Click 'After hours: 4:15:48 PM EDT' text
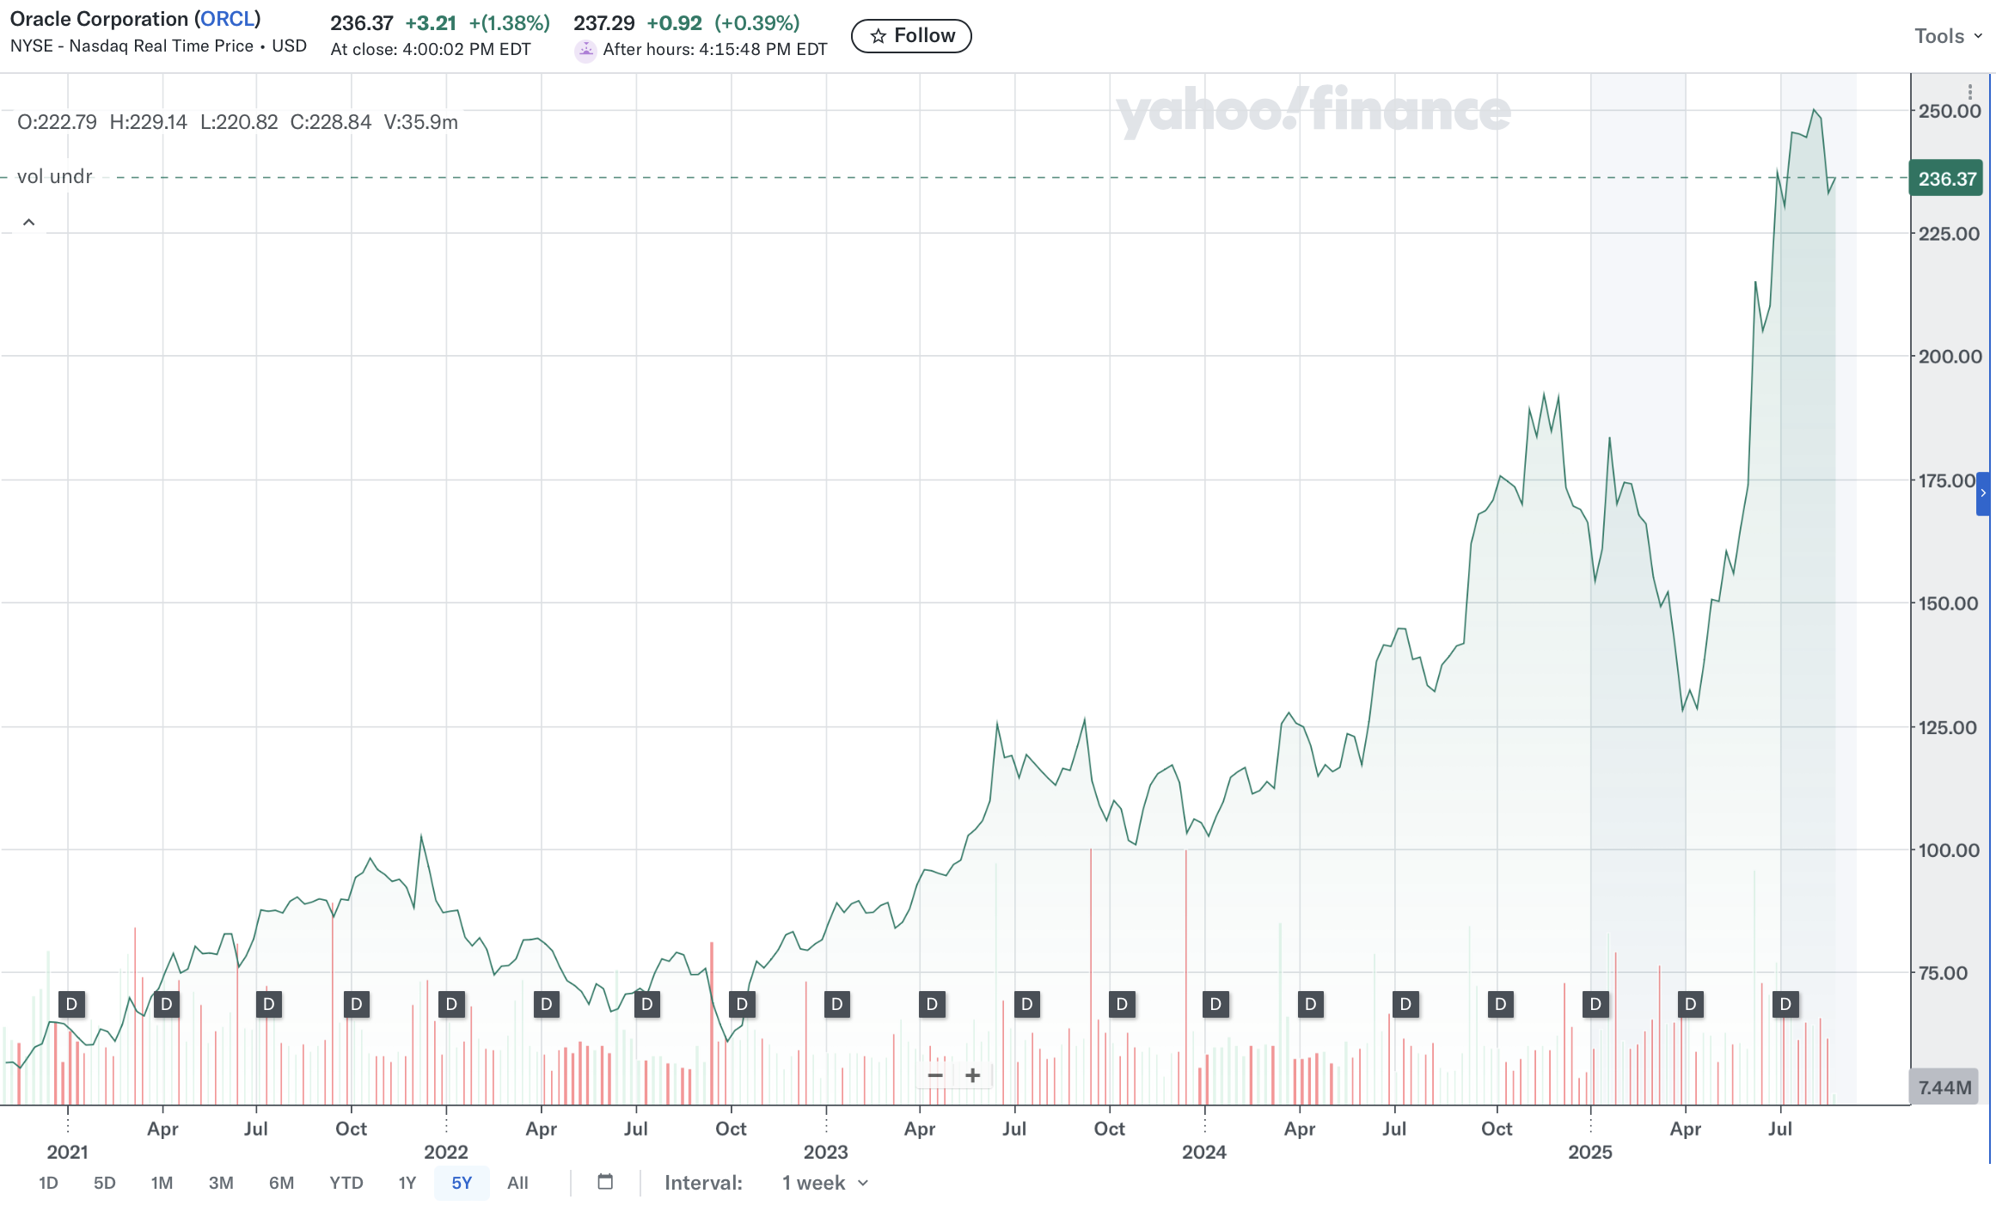The image size is (1996, 1212). pos(715,50)
